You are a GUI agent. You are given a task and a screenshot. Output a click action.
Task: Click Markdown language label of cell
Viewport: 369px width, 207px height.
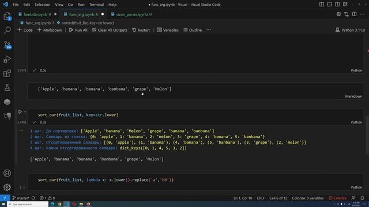pyautogui.click(x=353, y=97)
